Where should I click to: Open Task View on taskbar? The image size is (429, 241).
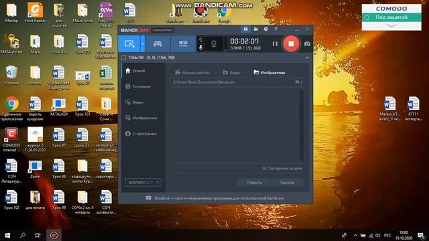pos(38,235)
